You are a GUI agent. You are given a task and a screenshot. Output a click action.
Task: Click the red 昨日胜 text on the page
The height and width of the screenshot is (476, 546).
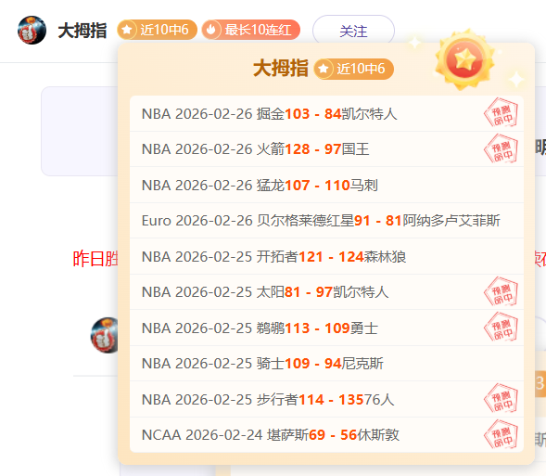pos(95,259)
